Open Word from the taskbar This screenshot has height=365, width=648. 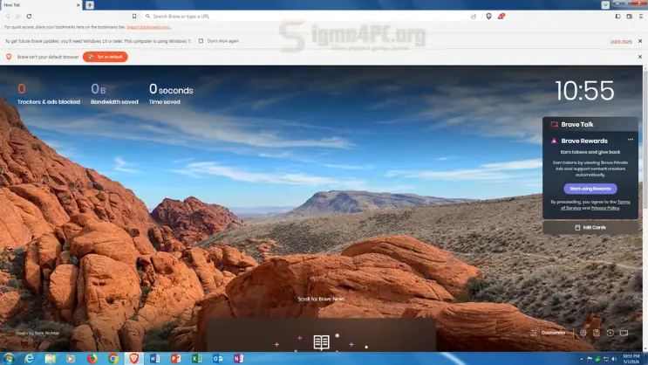[154, 358]
